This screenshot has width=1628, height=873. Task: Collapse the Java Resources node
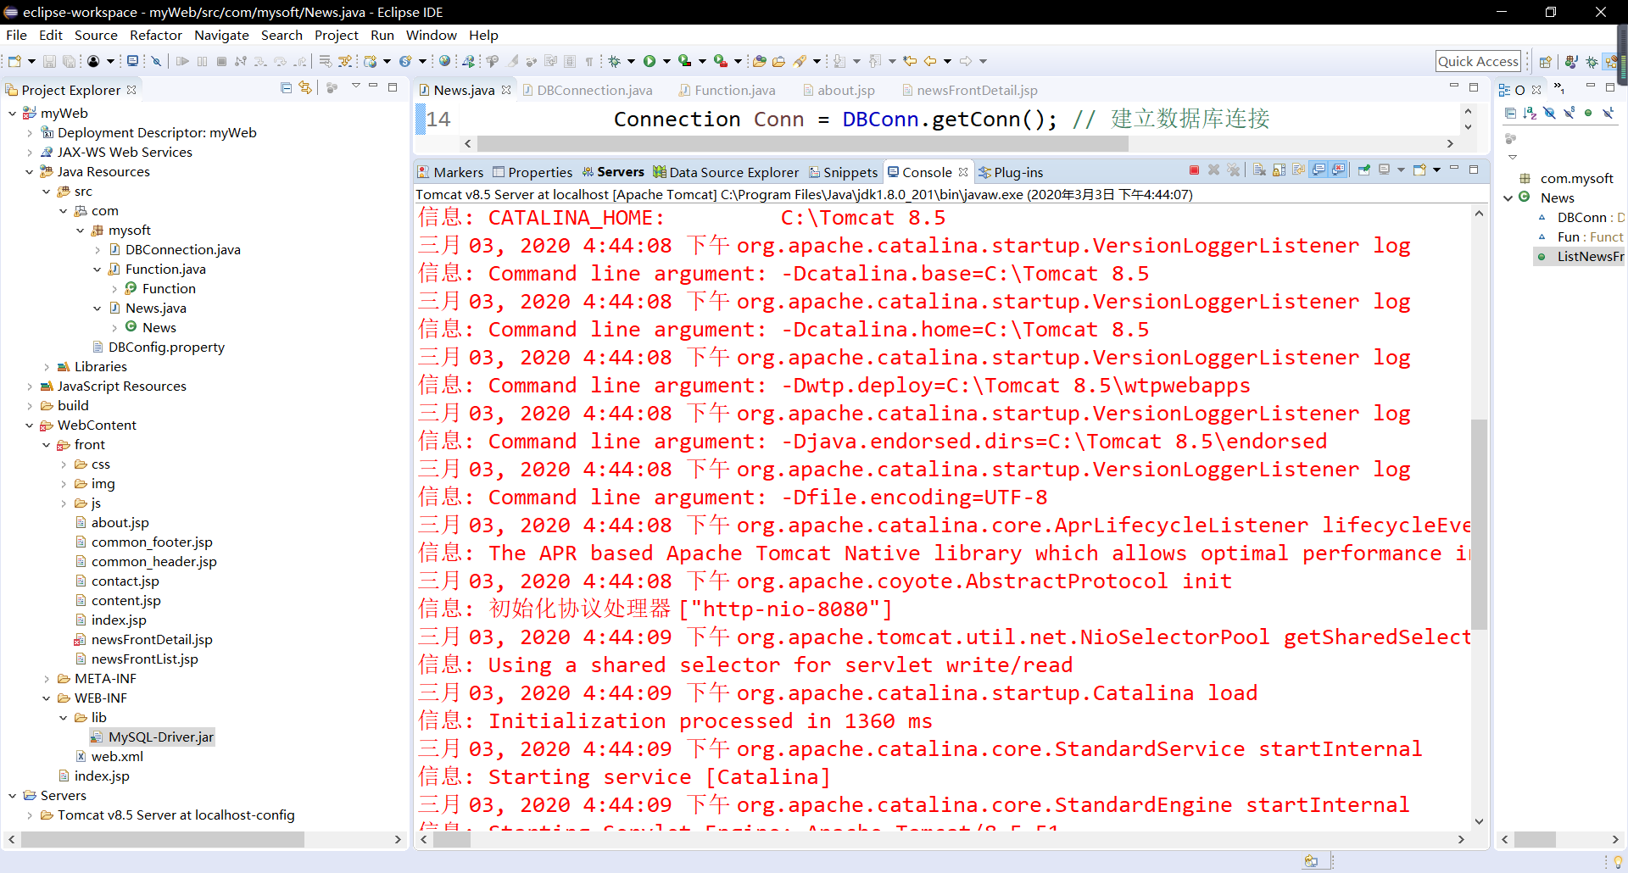pos(29,171)
